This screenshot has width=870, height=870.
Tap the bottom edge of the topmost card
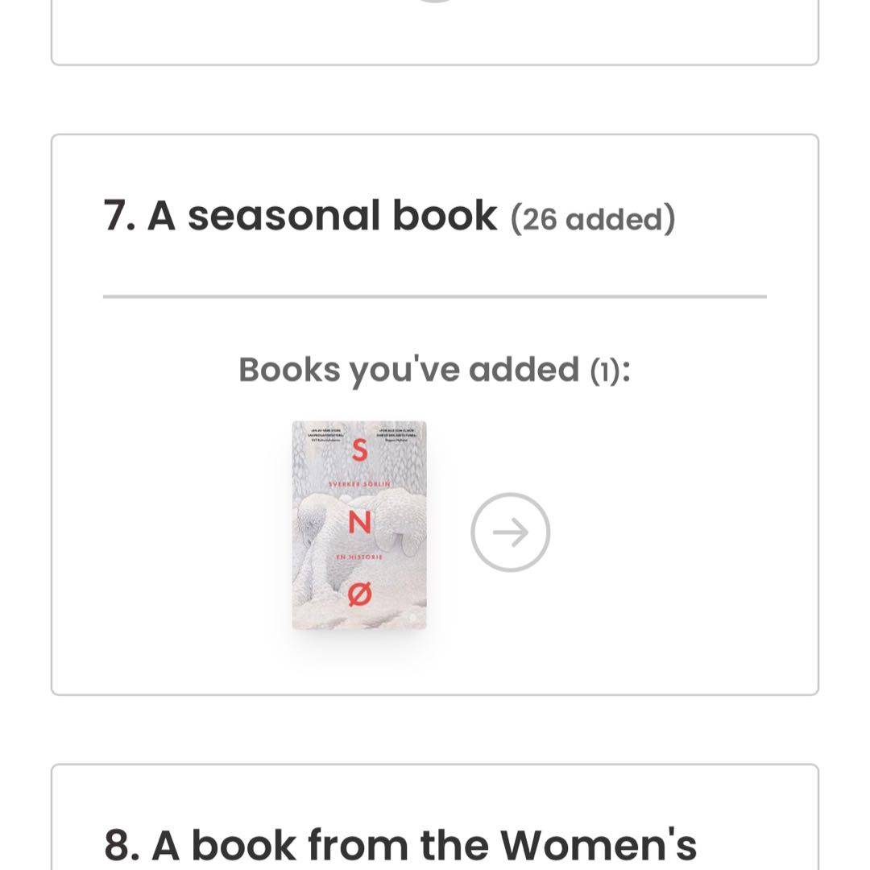tap(435, 64)
